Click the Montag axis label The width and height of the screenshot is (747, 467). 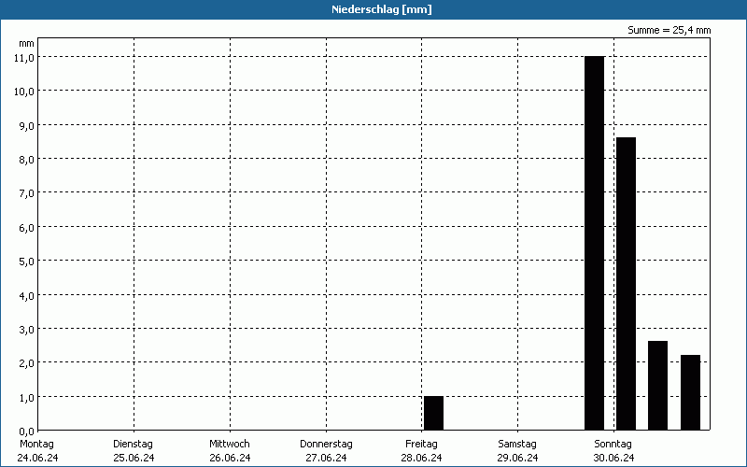pos(36,445)
